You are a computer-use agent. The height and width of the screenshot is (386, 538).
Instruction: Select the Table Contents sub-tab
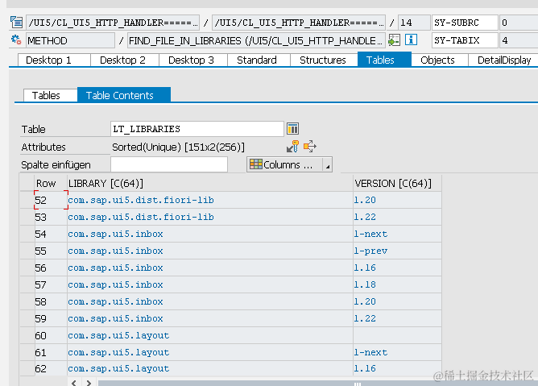124,95
